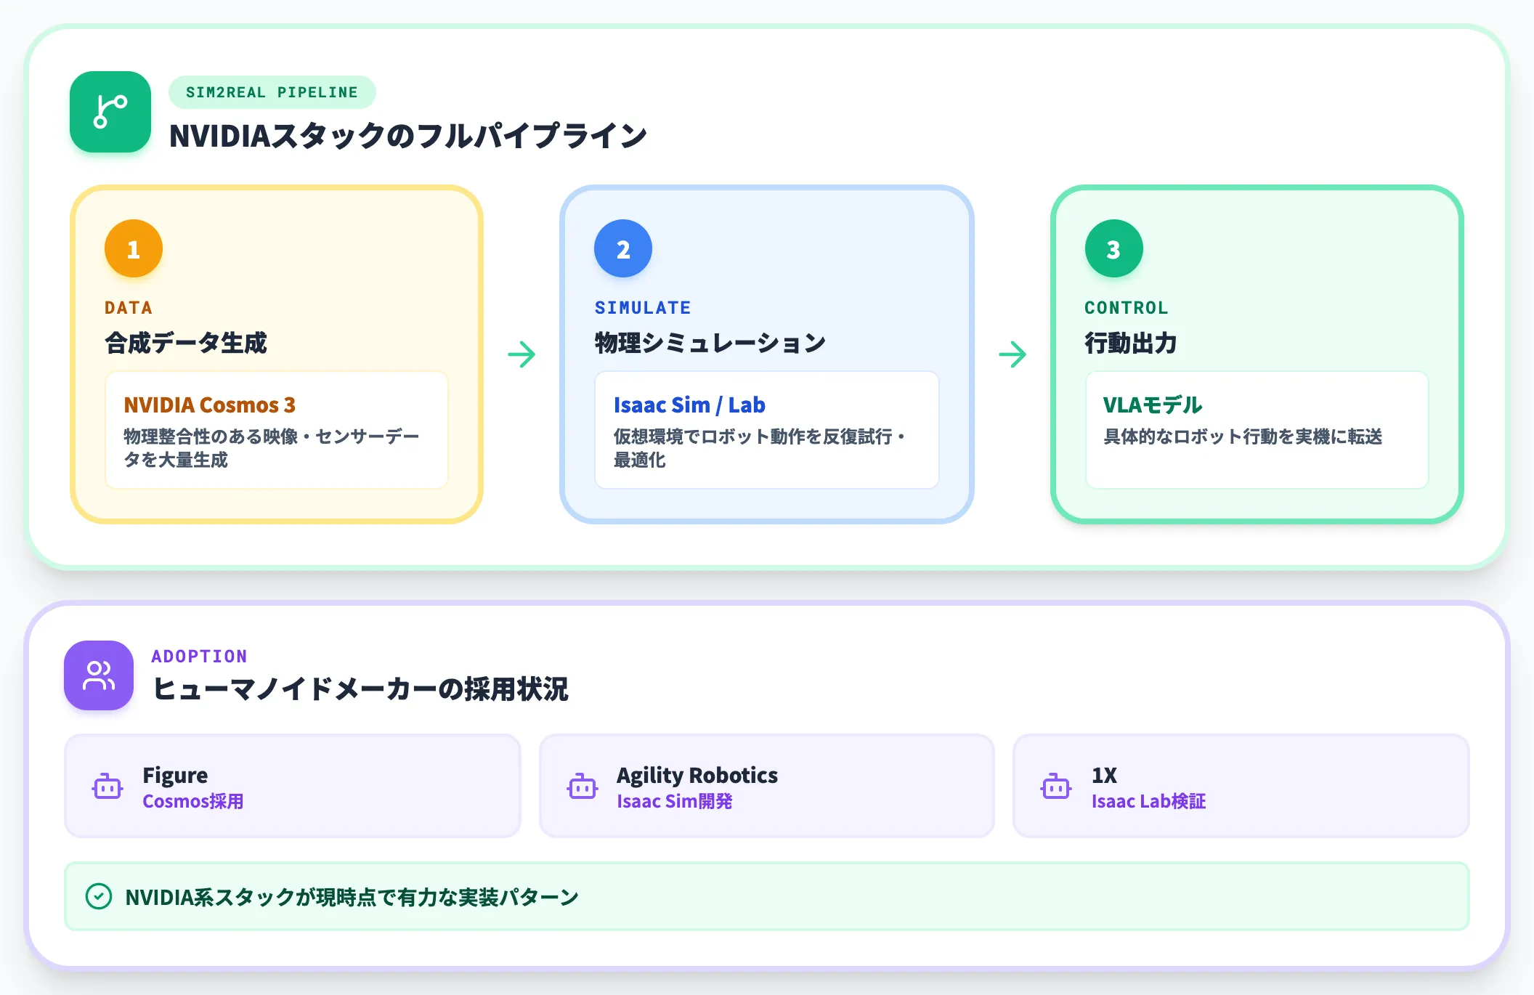Click the 合成データ生成 title
Screen dimensions: 1534x995
coord(186,343)
